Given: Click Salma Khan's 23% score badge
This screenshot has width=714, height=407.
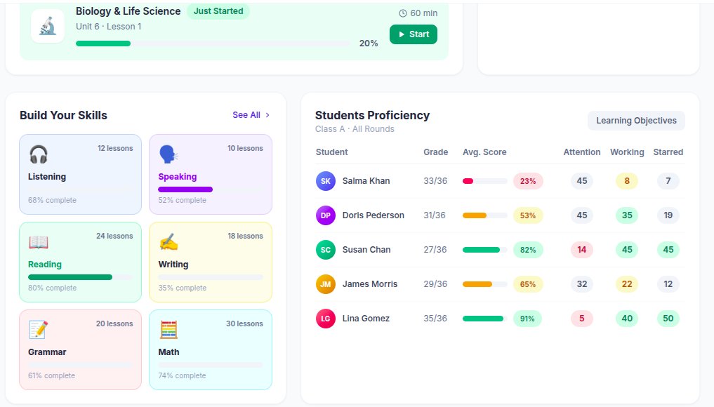Looking at the screenshot, I should click(528, 181).
